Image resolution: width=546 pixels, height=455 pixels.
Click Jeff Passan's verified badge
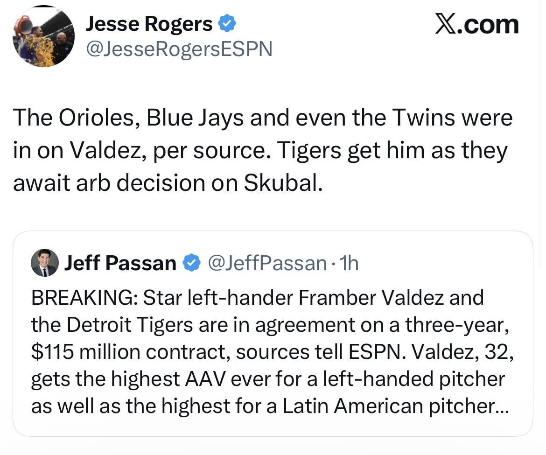point(191,263)
